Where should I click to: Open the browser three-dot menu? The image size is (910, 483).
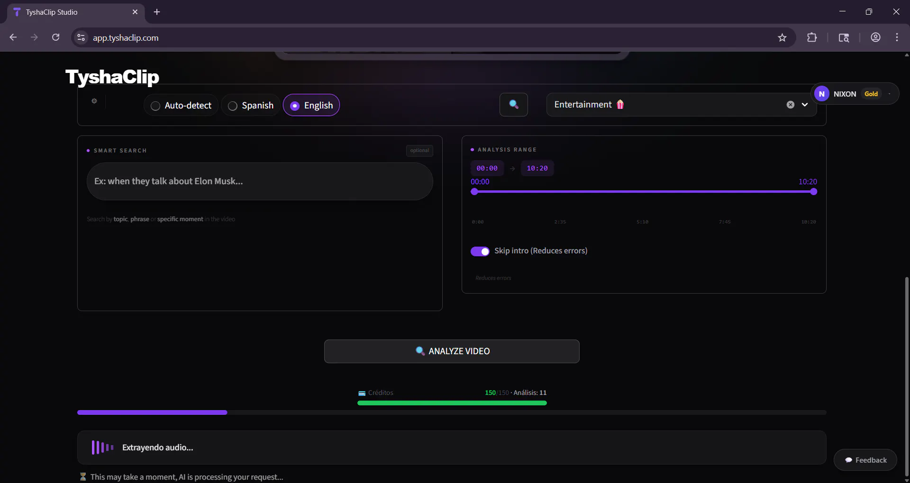point(897,37)
